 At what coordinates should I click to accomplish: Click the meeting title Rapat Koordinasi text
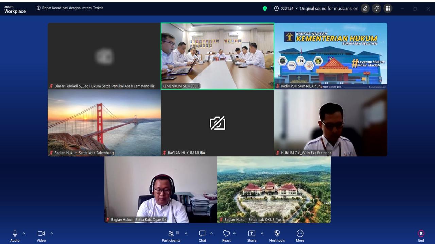(x=73, y=8)
